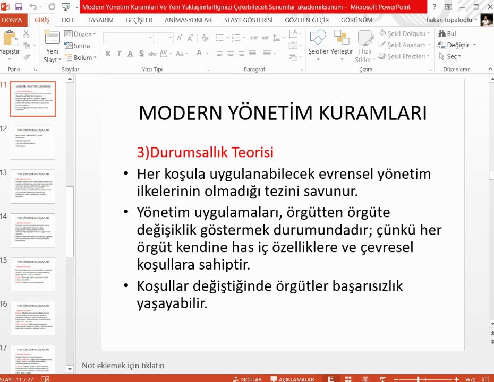Image resolution: width=494 pixels, height=382 pixels.
Task: Toggle bold K formatting
Action: (108, 54)
